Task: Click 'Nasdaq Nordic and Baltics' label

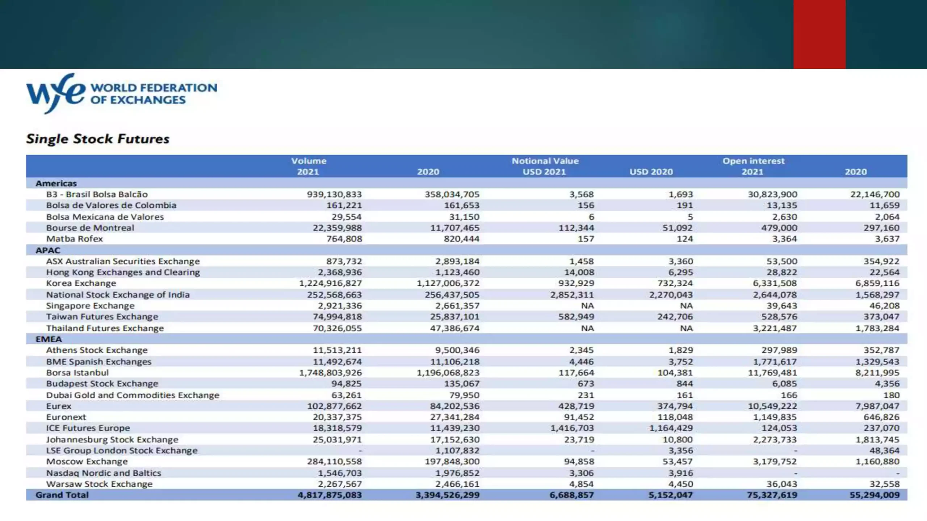Action: click(104, 473)
